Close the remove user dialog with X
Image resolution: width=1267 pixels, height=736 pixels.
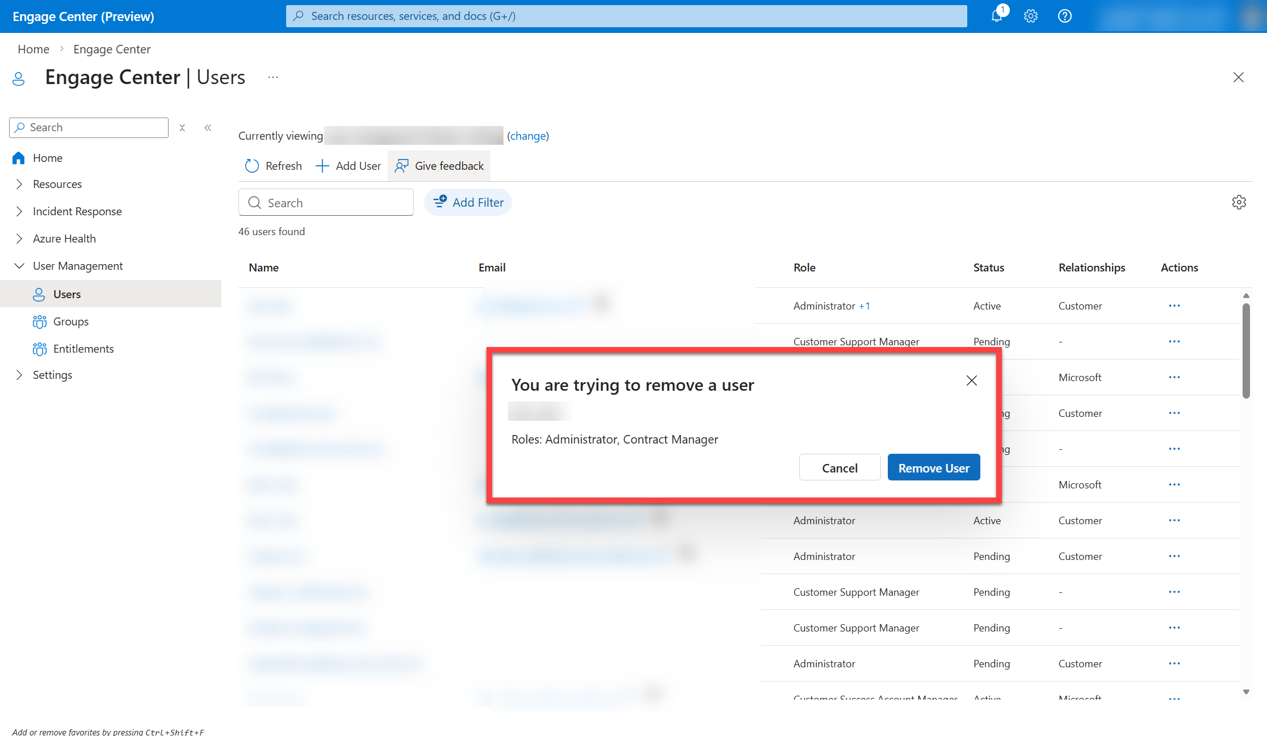pos(972,380)
